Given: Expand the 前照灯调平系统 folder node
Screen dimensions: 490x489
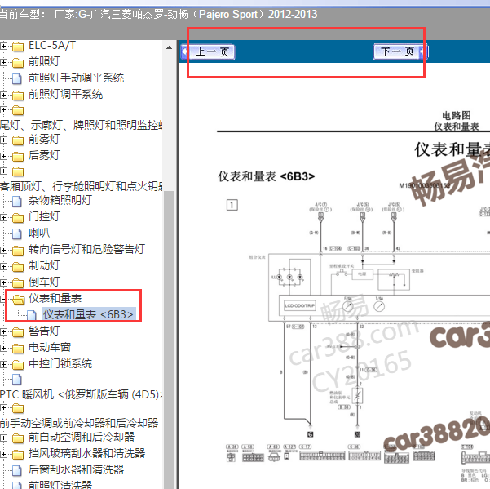Looking at the screenshot, I should pyautogui.click(x=3, y=96).
